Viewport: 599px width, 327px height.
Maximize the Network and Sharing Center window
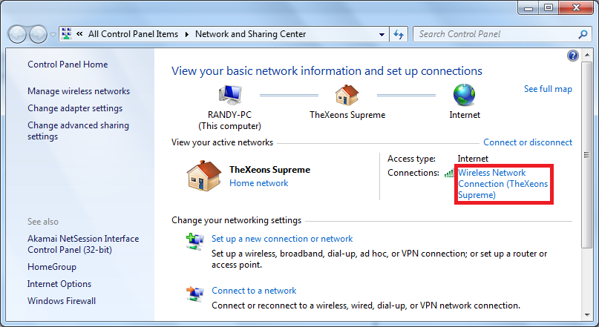(549, 7)
